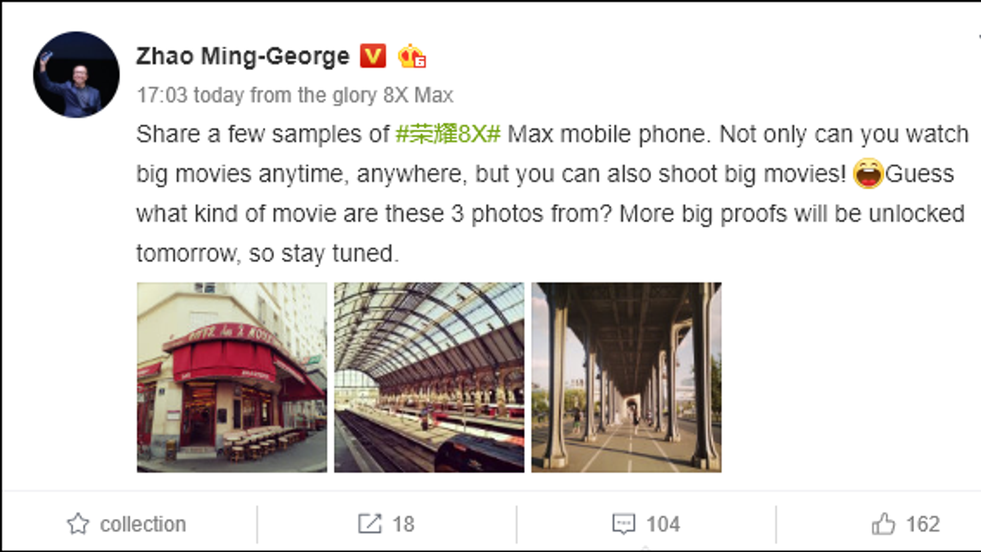Click the crown membership icon
The height and width of the screenshot is (552, 981).
point(412,56)
